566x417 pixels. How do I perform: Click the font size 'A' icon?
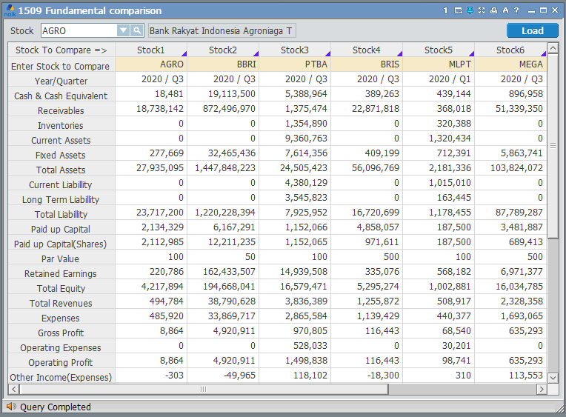(505, 10)
